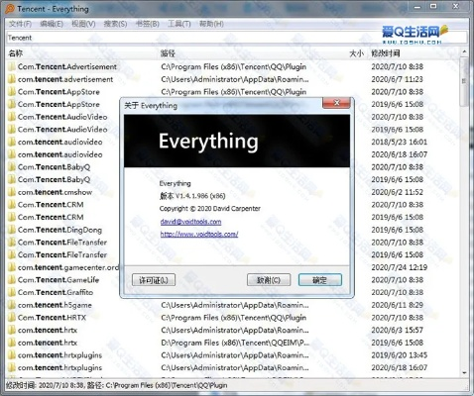The width and height of the screenshot is (474, 396).
Task: Sort results by 修改时间 column header
Action: click(x=386, y=53)
